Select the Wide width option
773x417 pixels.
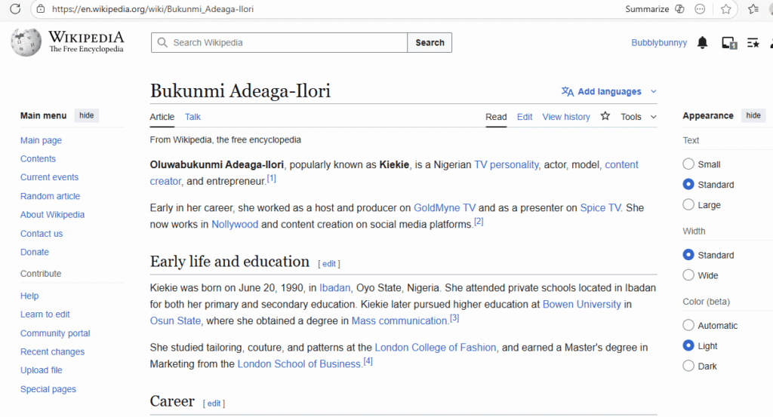tap(688, 275)
